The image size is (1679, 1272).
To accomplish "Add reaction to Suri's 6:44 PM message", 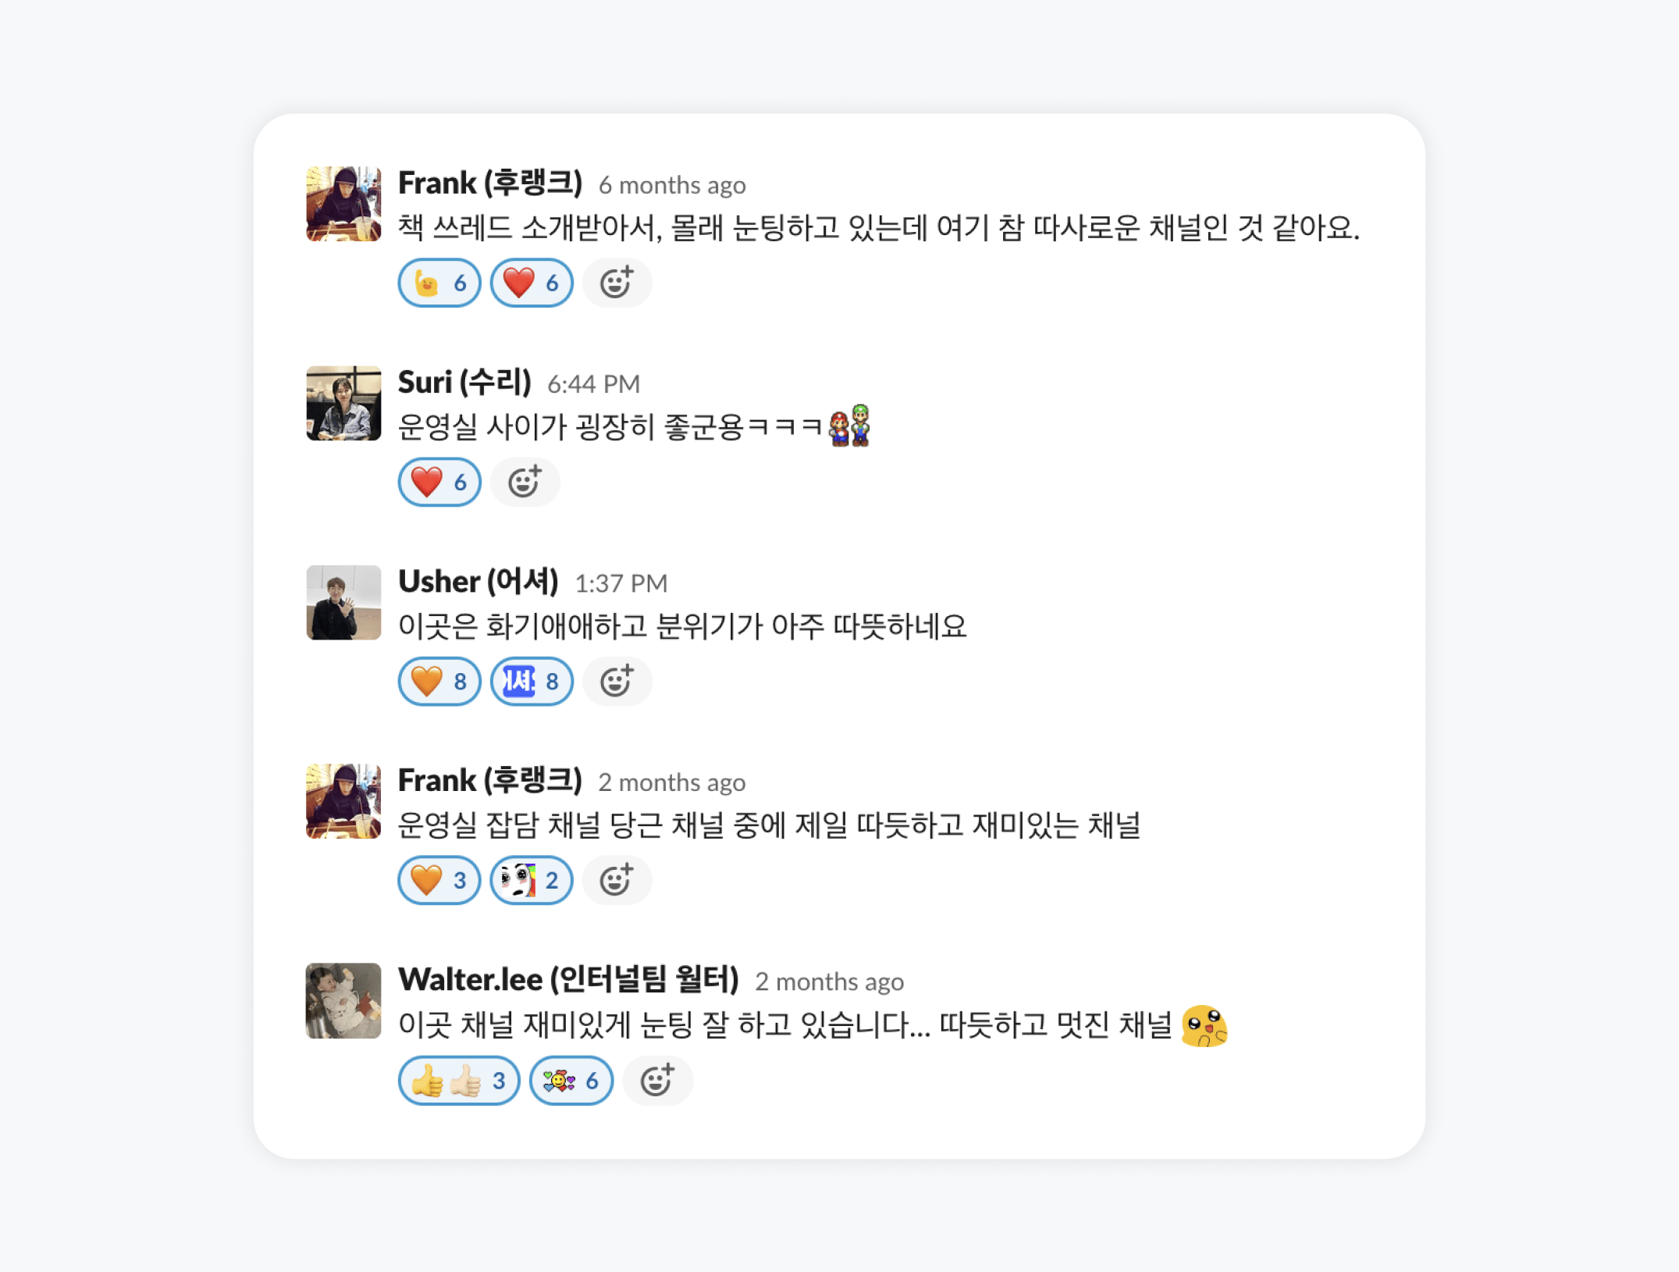I will tap(525, 482).
